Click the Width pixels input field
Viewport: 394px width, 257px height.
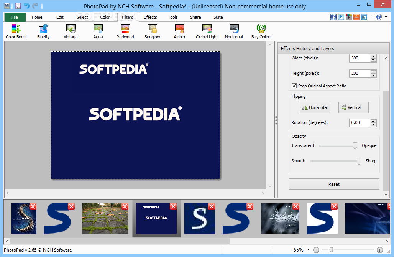(x=360, y=58)
